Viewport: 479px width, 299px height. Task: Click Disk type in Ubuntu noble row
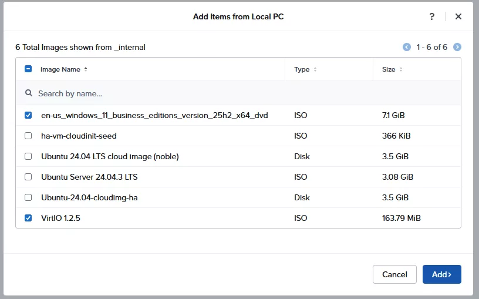pos(302,156)
